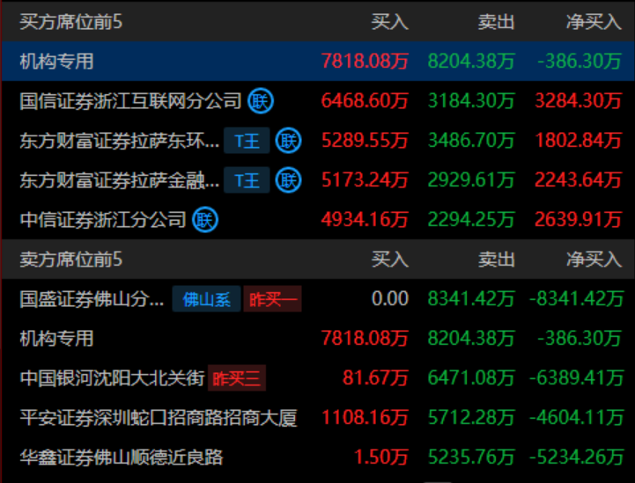Click sell value 6471.08万
Screen dimensions: 635x483
(x=471, y=377)
